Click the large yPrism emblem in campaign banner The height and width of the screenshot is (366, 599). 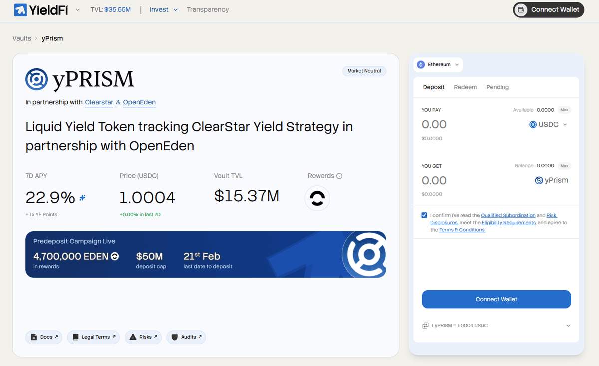tap(365, 254)
